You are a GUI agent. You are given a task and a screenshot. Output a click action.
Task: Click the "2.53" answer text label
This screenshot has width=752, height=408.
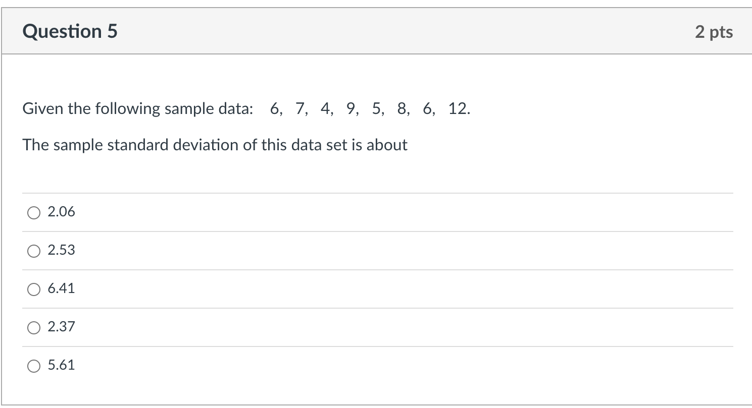click(61, 251)
